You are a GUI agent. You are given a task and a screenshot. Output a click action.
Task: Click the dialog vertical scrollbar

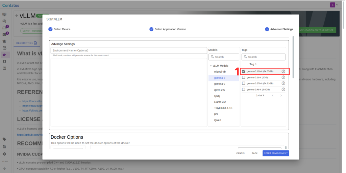point(293,57)
